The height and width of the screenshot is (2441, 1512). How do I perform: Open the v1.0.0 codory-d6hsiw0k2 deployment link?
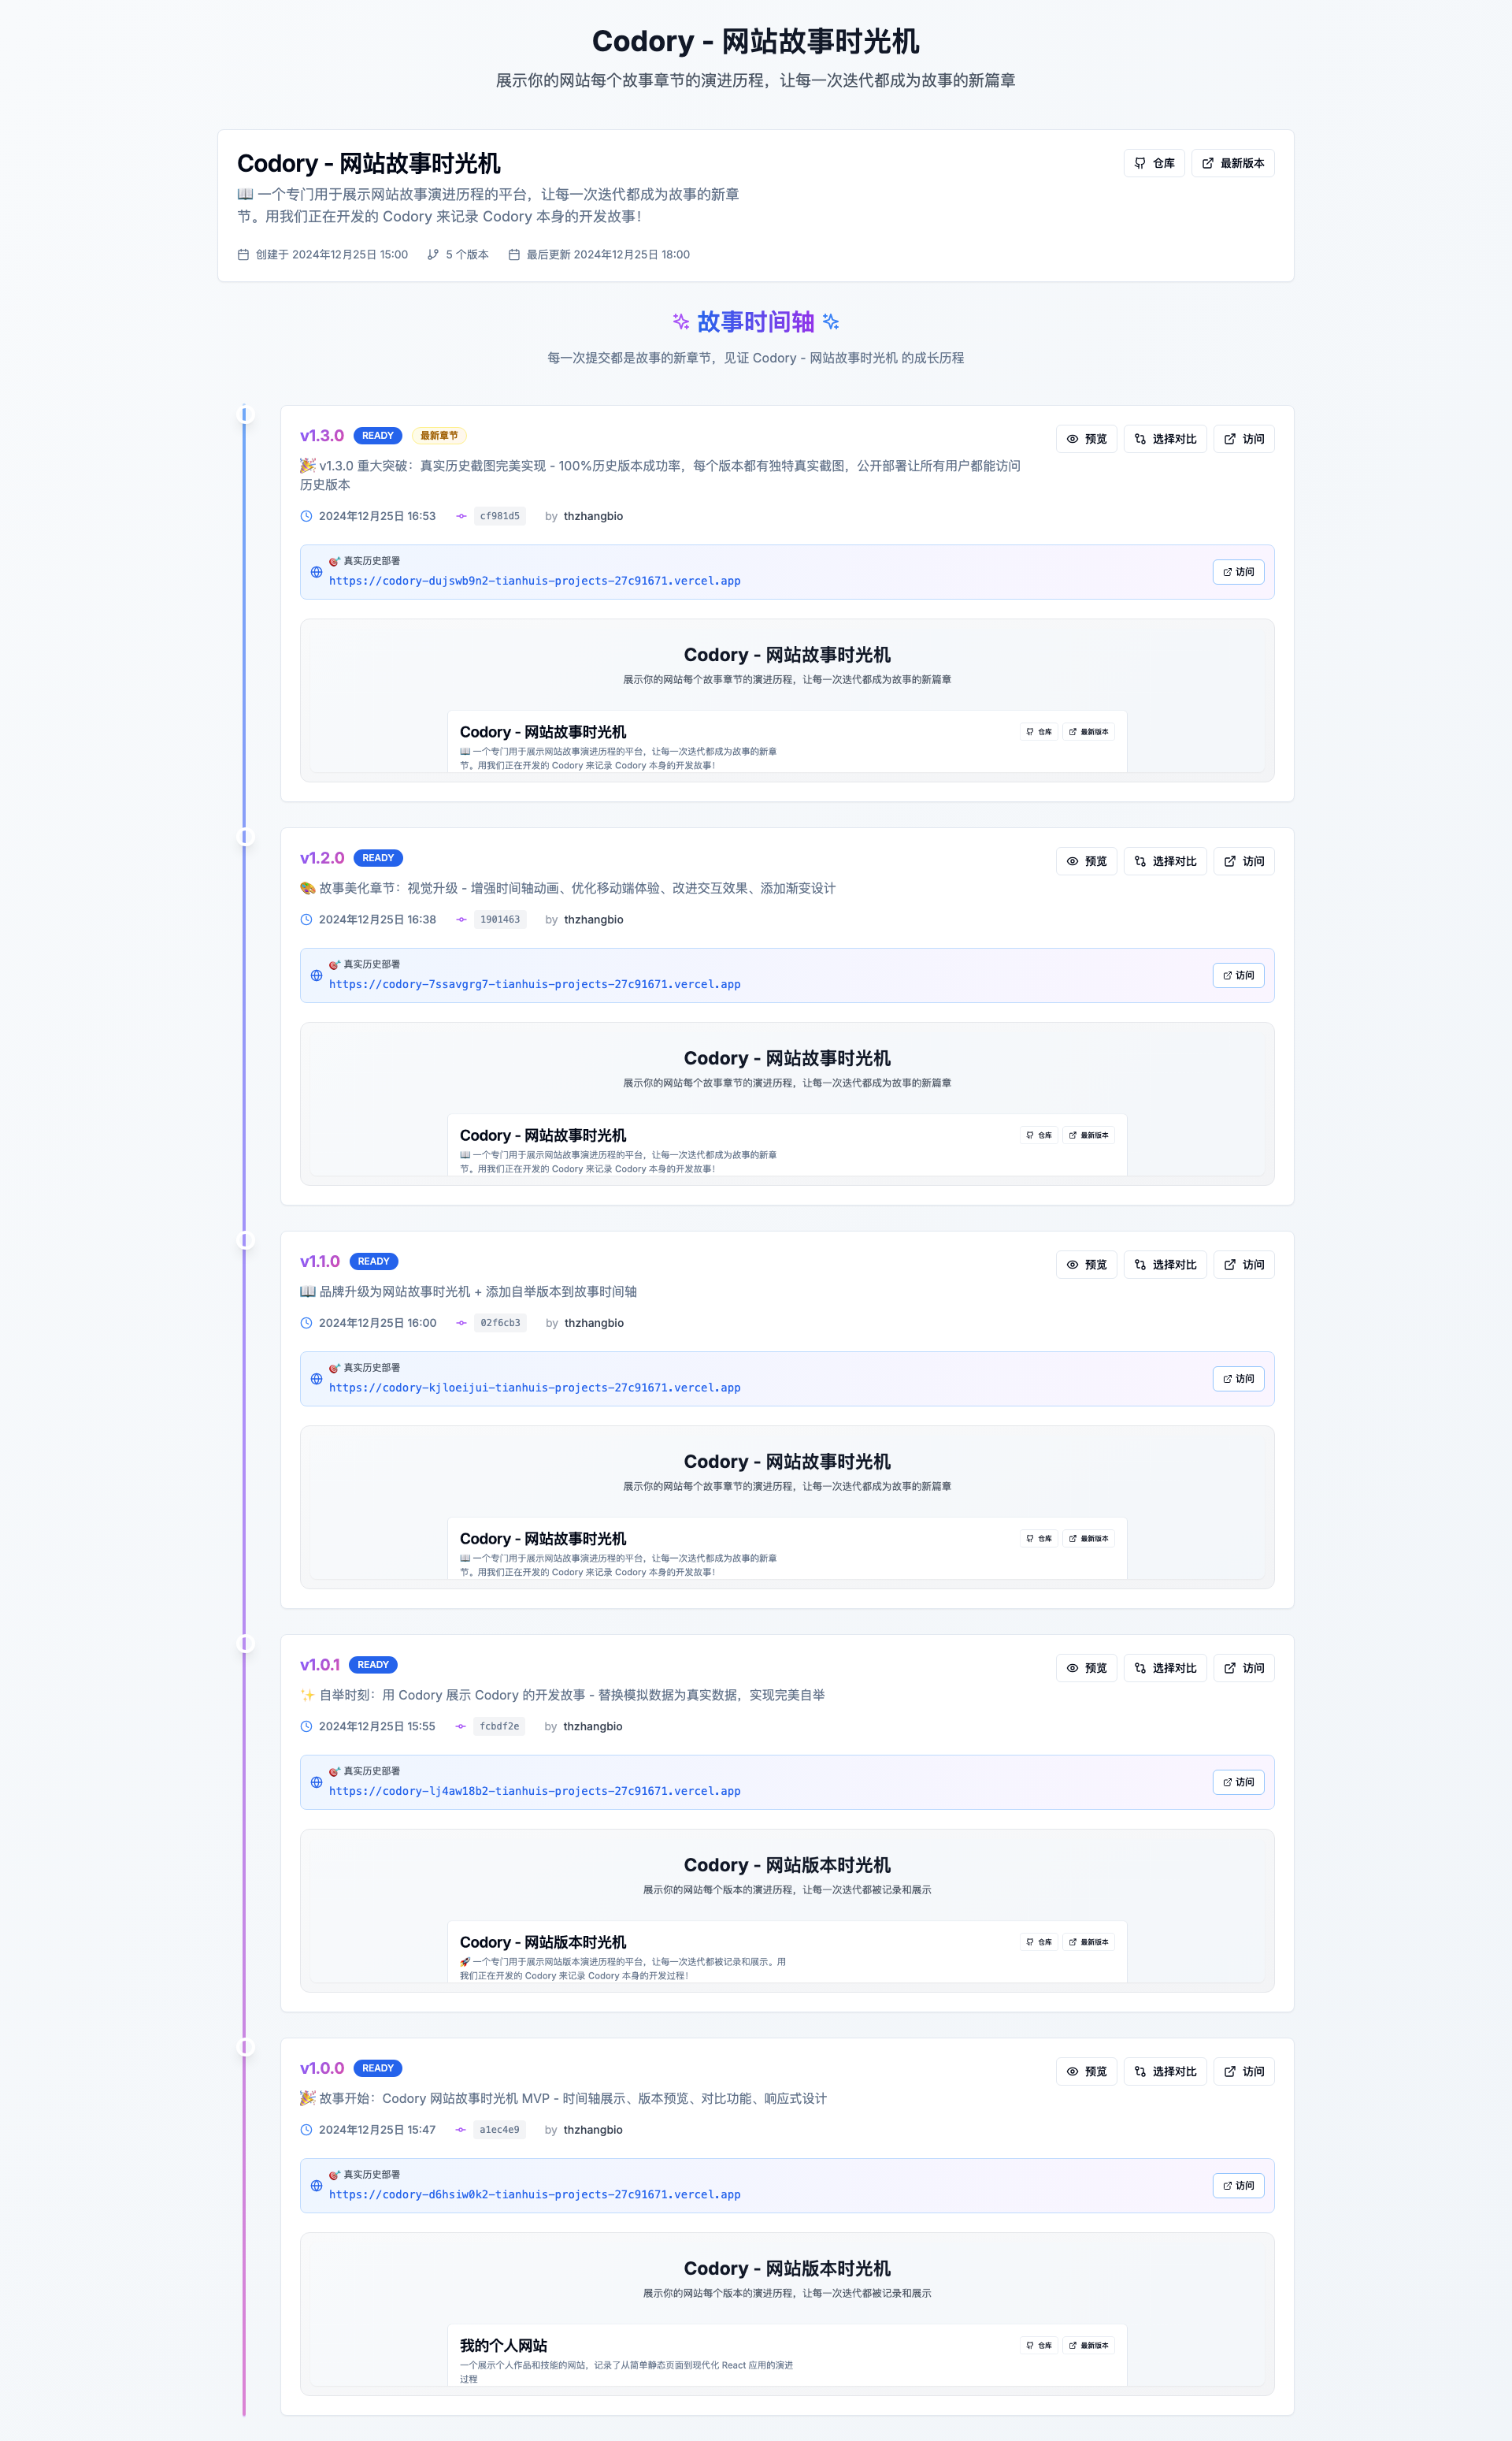click(x=534, y=2194)
